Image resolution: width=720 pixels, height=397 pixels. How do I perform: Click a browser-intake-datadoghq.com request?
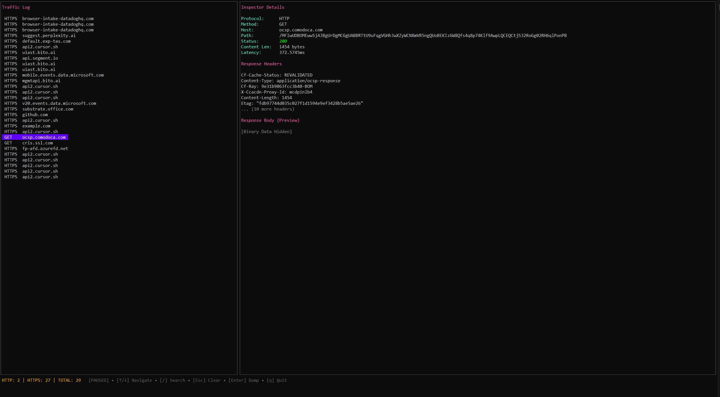[58, 18]
